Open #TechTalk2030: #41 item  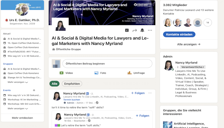[x=22, y=51]
